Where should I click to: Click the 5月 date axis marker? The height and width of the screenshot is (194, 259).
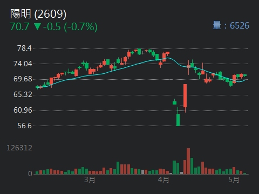coord(234,179)
